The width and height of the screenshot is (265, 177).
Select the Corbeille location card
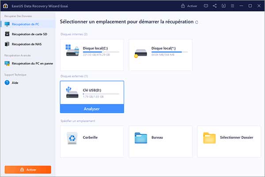pyautogui.click(x=92, y=142)
